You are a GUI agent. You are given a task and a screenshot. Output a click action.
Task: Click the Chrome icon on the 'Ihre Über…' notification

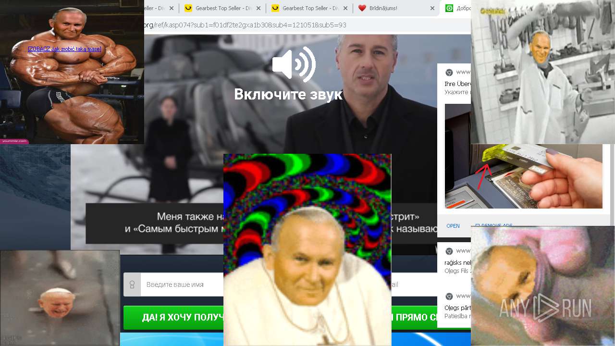[x=449, y=73]
